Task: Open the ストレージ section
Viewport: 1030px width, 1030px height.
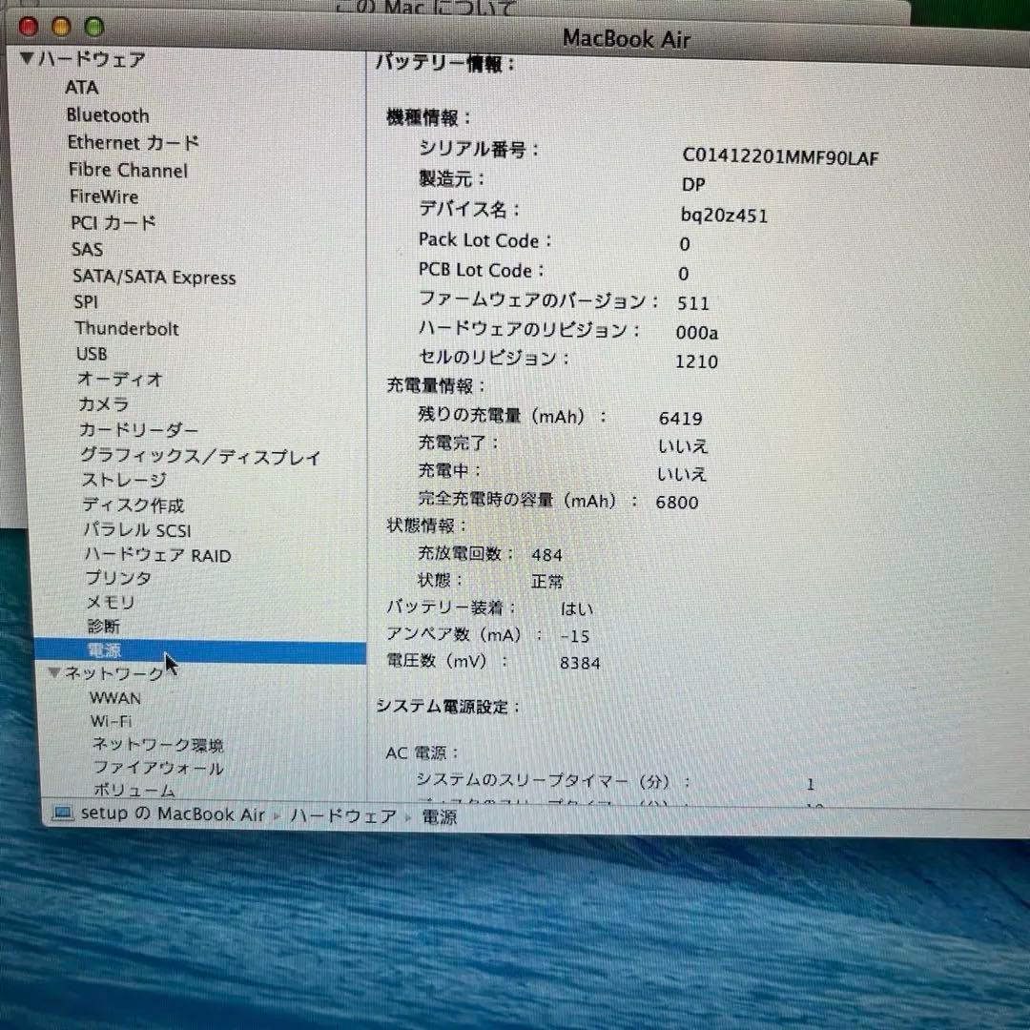Action: pos(122,480)
